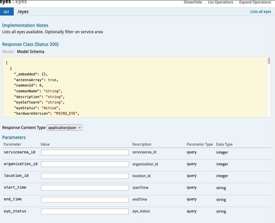Click the 'Parameter Type' column header
The width and height of the screenshot is (275, 223).
199,144
